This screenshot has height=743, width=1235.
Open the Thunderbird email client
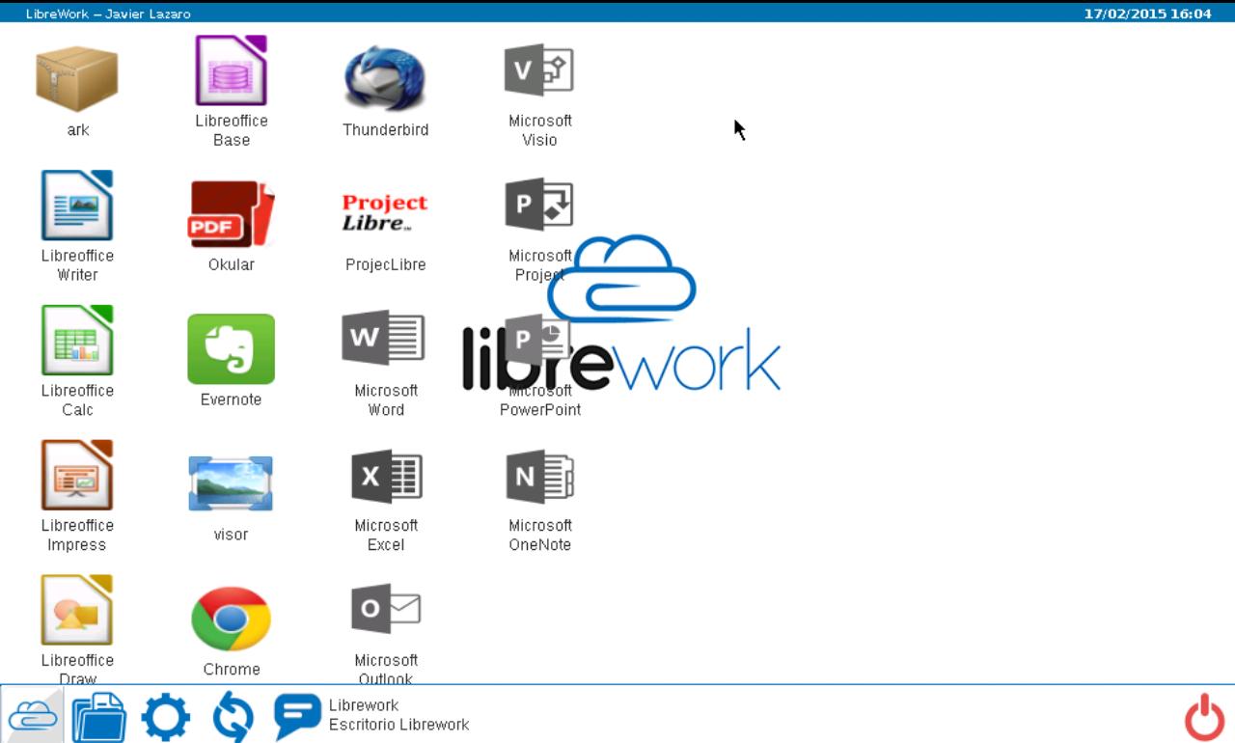click(384, 77)
